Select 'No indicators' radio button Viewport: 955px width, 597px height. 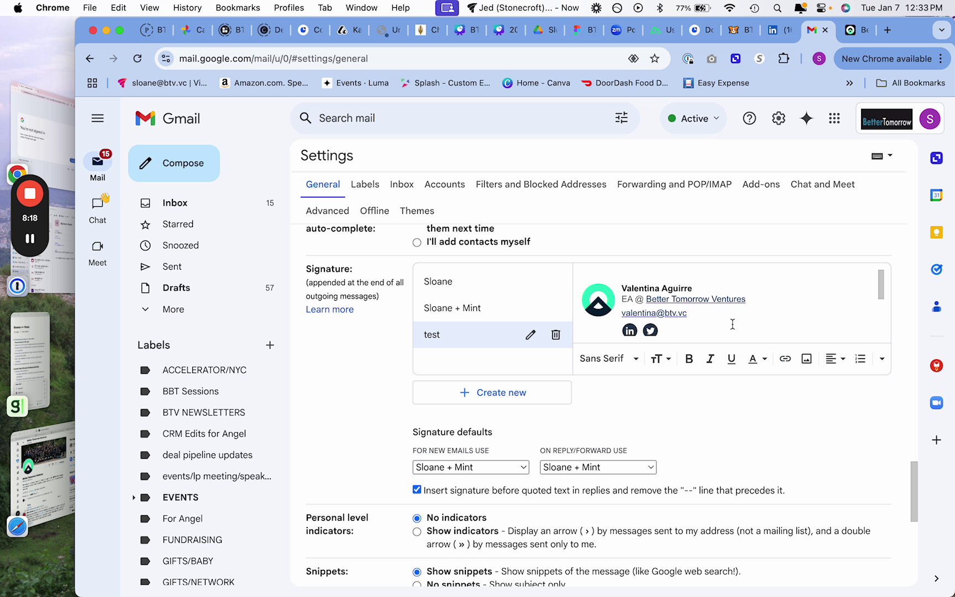[x=417, y=518]
